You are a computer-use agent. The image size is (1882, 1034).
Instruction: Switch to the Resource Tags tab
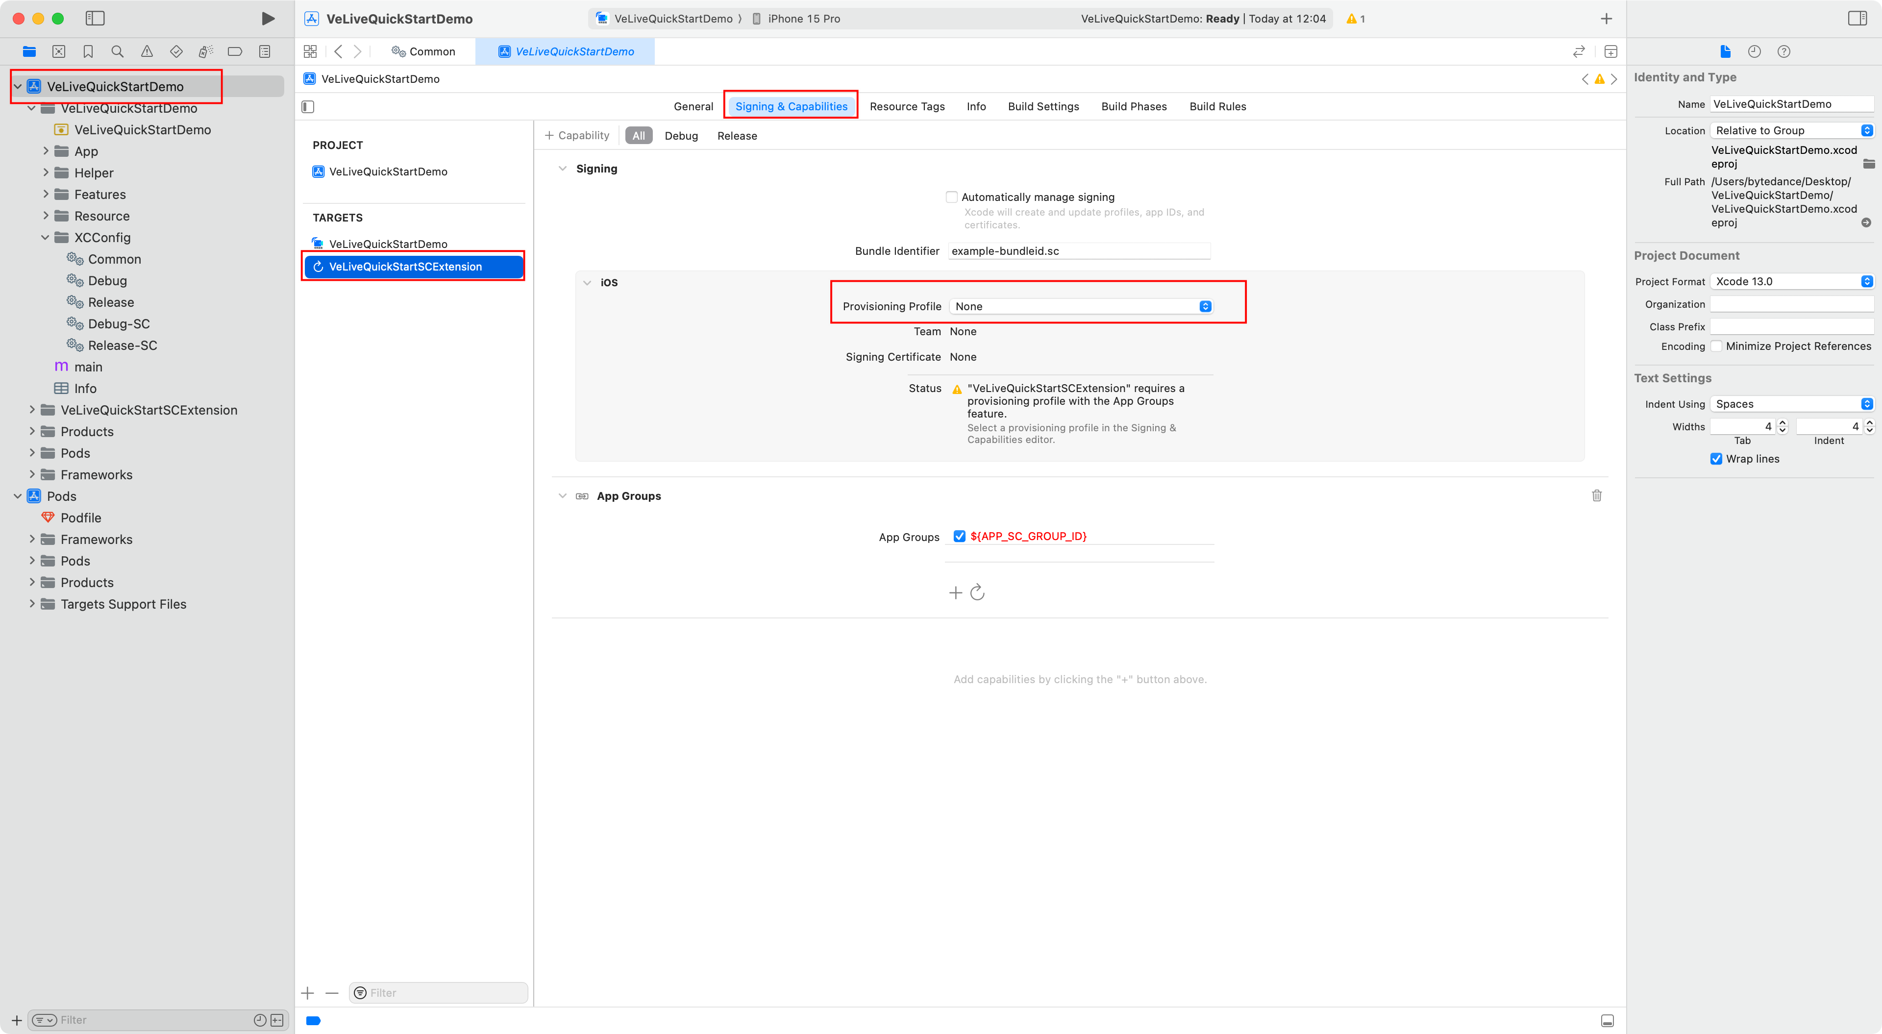click(x=907, y=106)
